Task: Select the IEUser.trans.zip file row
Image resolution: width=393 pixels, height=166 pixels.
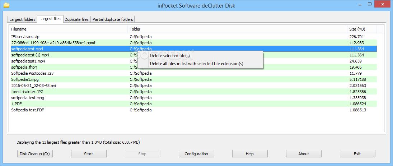Action: [194, 37]
